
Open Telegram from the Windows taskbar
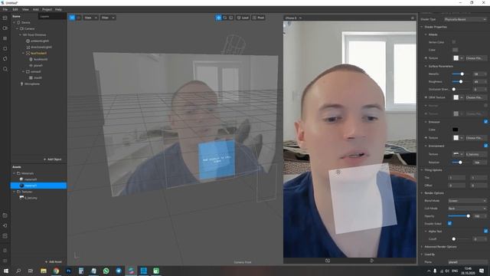(x=119, y=271)
